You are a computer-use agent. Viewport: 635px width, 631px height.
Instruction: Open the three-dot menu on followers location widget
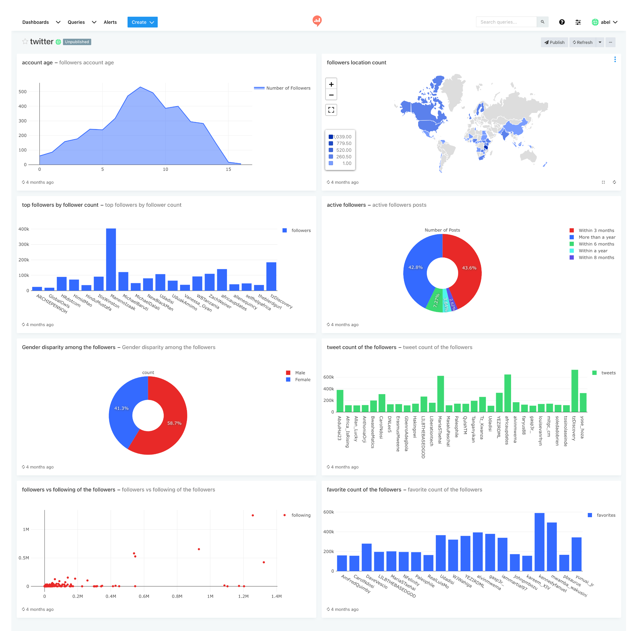[615, 59]
